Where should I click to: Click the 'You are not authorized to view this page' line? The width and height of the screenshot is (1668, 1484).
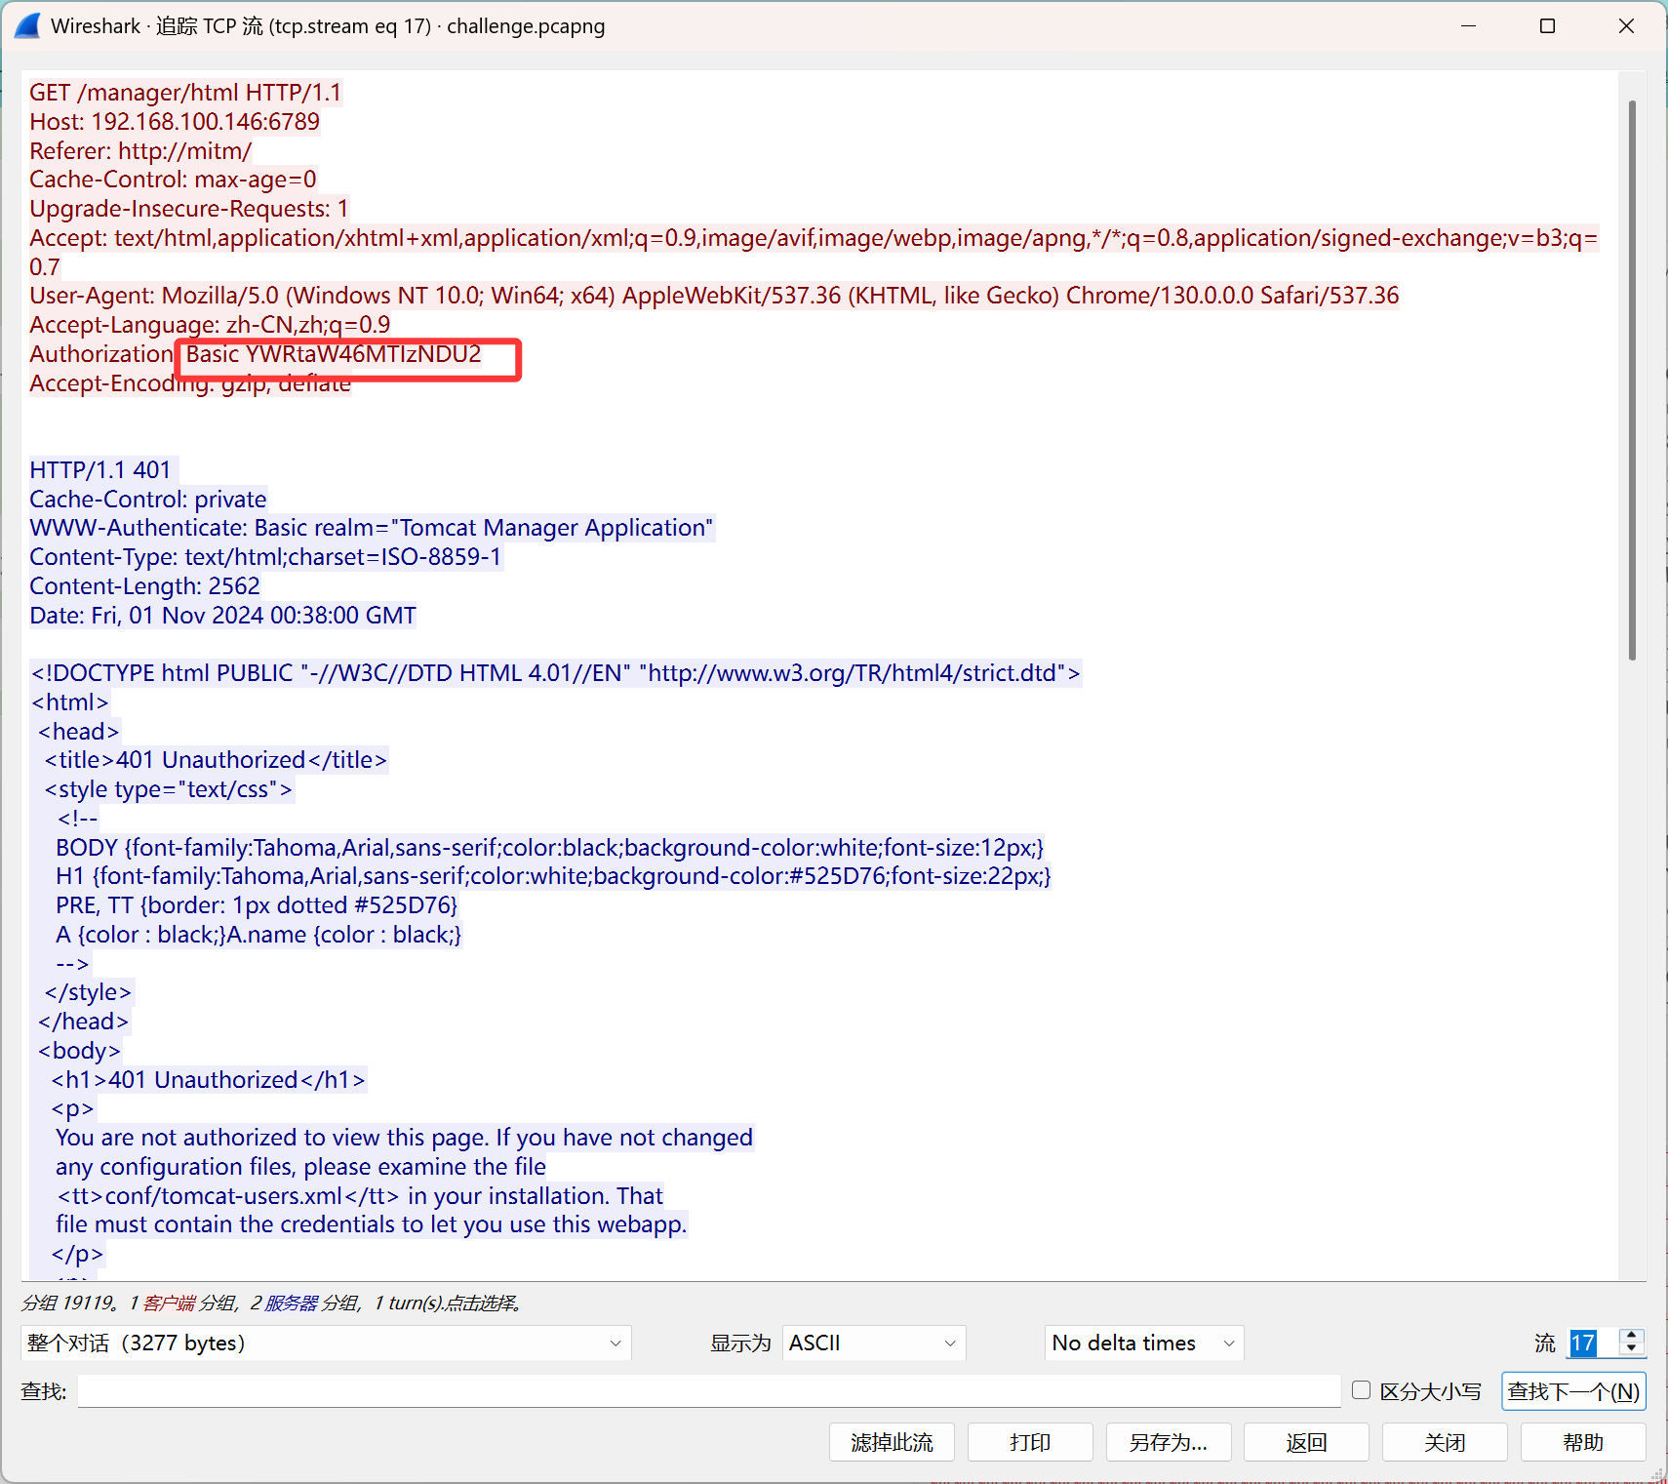click(404, 1138)
